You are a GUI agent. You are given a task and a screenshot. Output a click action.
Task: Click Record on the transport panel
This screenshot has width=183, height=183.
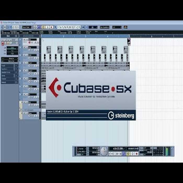click(x=136, y=154)
